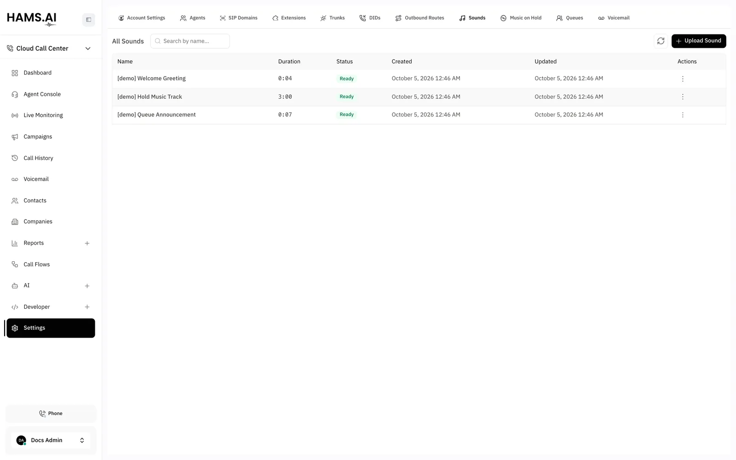
Task: Click the Upload Sound button
Action: click(699, 41)
